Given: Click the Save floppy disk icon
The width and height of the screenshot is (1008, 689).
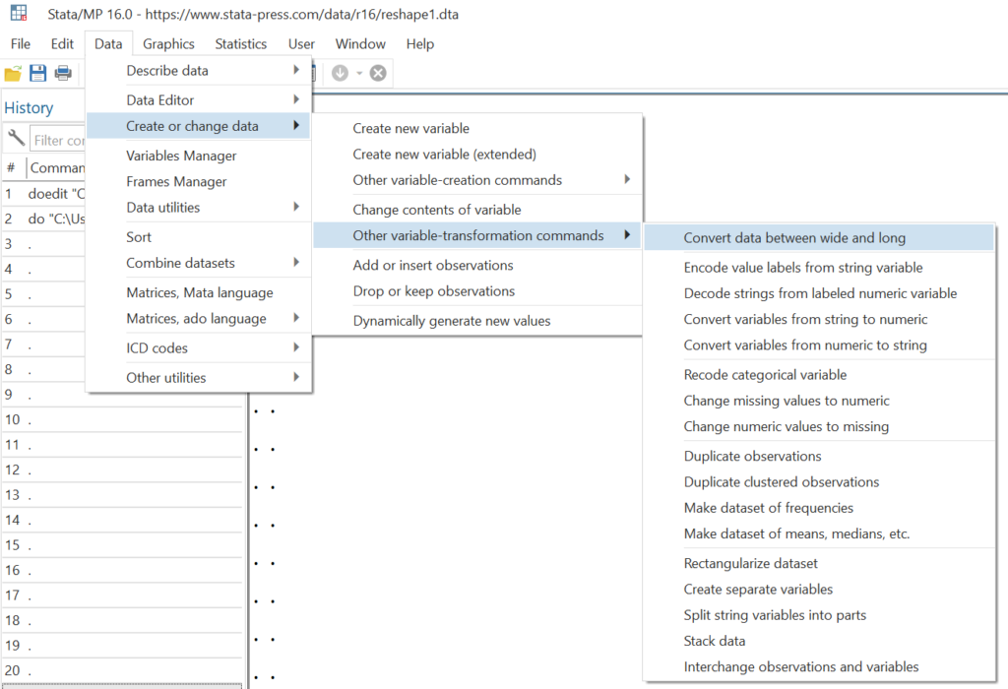Looking at the screenshot, I should click(38, 73).
